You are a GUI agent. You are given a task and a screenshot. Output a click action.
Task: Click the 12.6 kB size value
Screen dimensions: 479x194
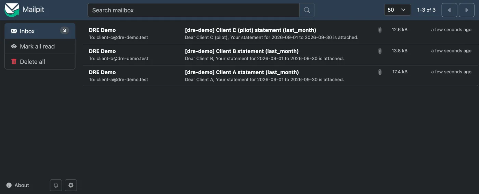click(400, 30)
